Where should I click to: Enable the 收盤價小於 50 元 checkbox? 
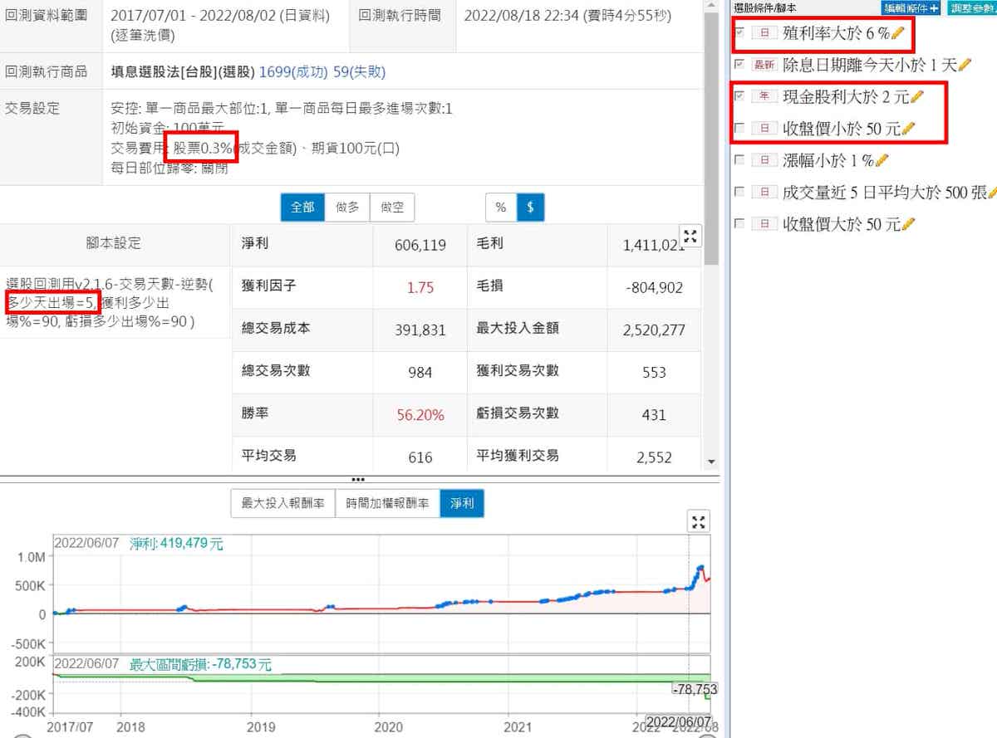coord(739,129)
